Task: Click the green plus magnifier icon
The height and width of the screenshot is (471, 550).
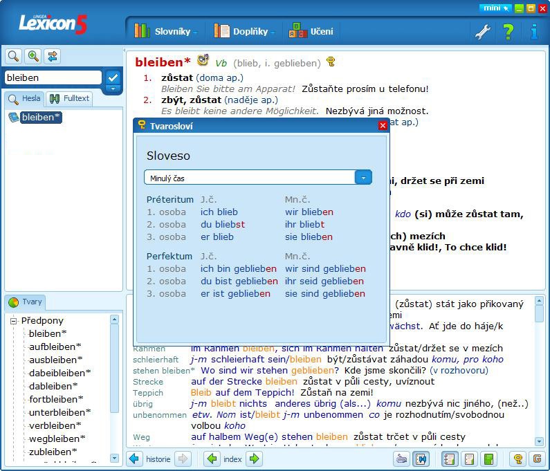Action: (33, 56)
